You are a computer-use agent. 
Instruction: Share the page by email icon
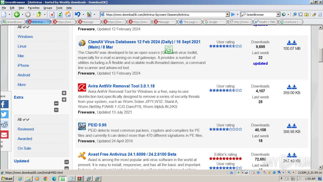coord(4,134)
